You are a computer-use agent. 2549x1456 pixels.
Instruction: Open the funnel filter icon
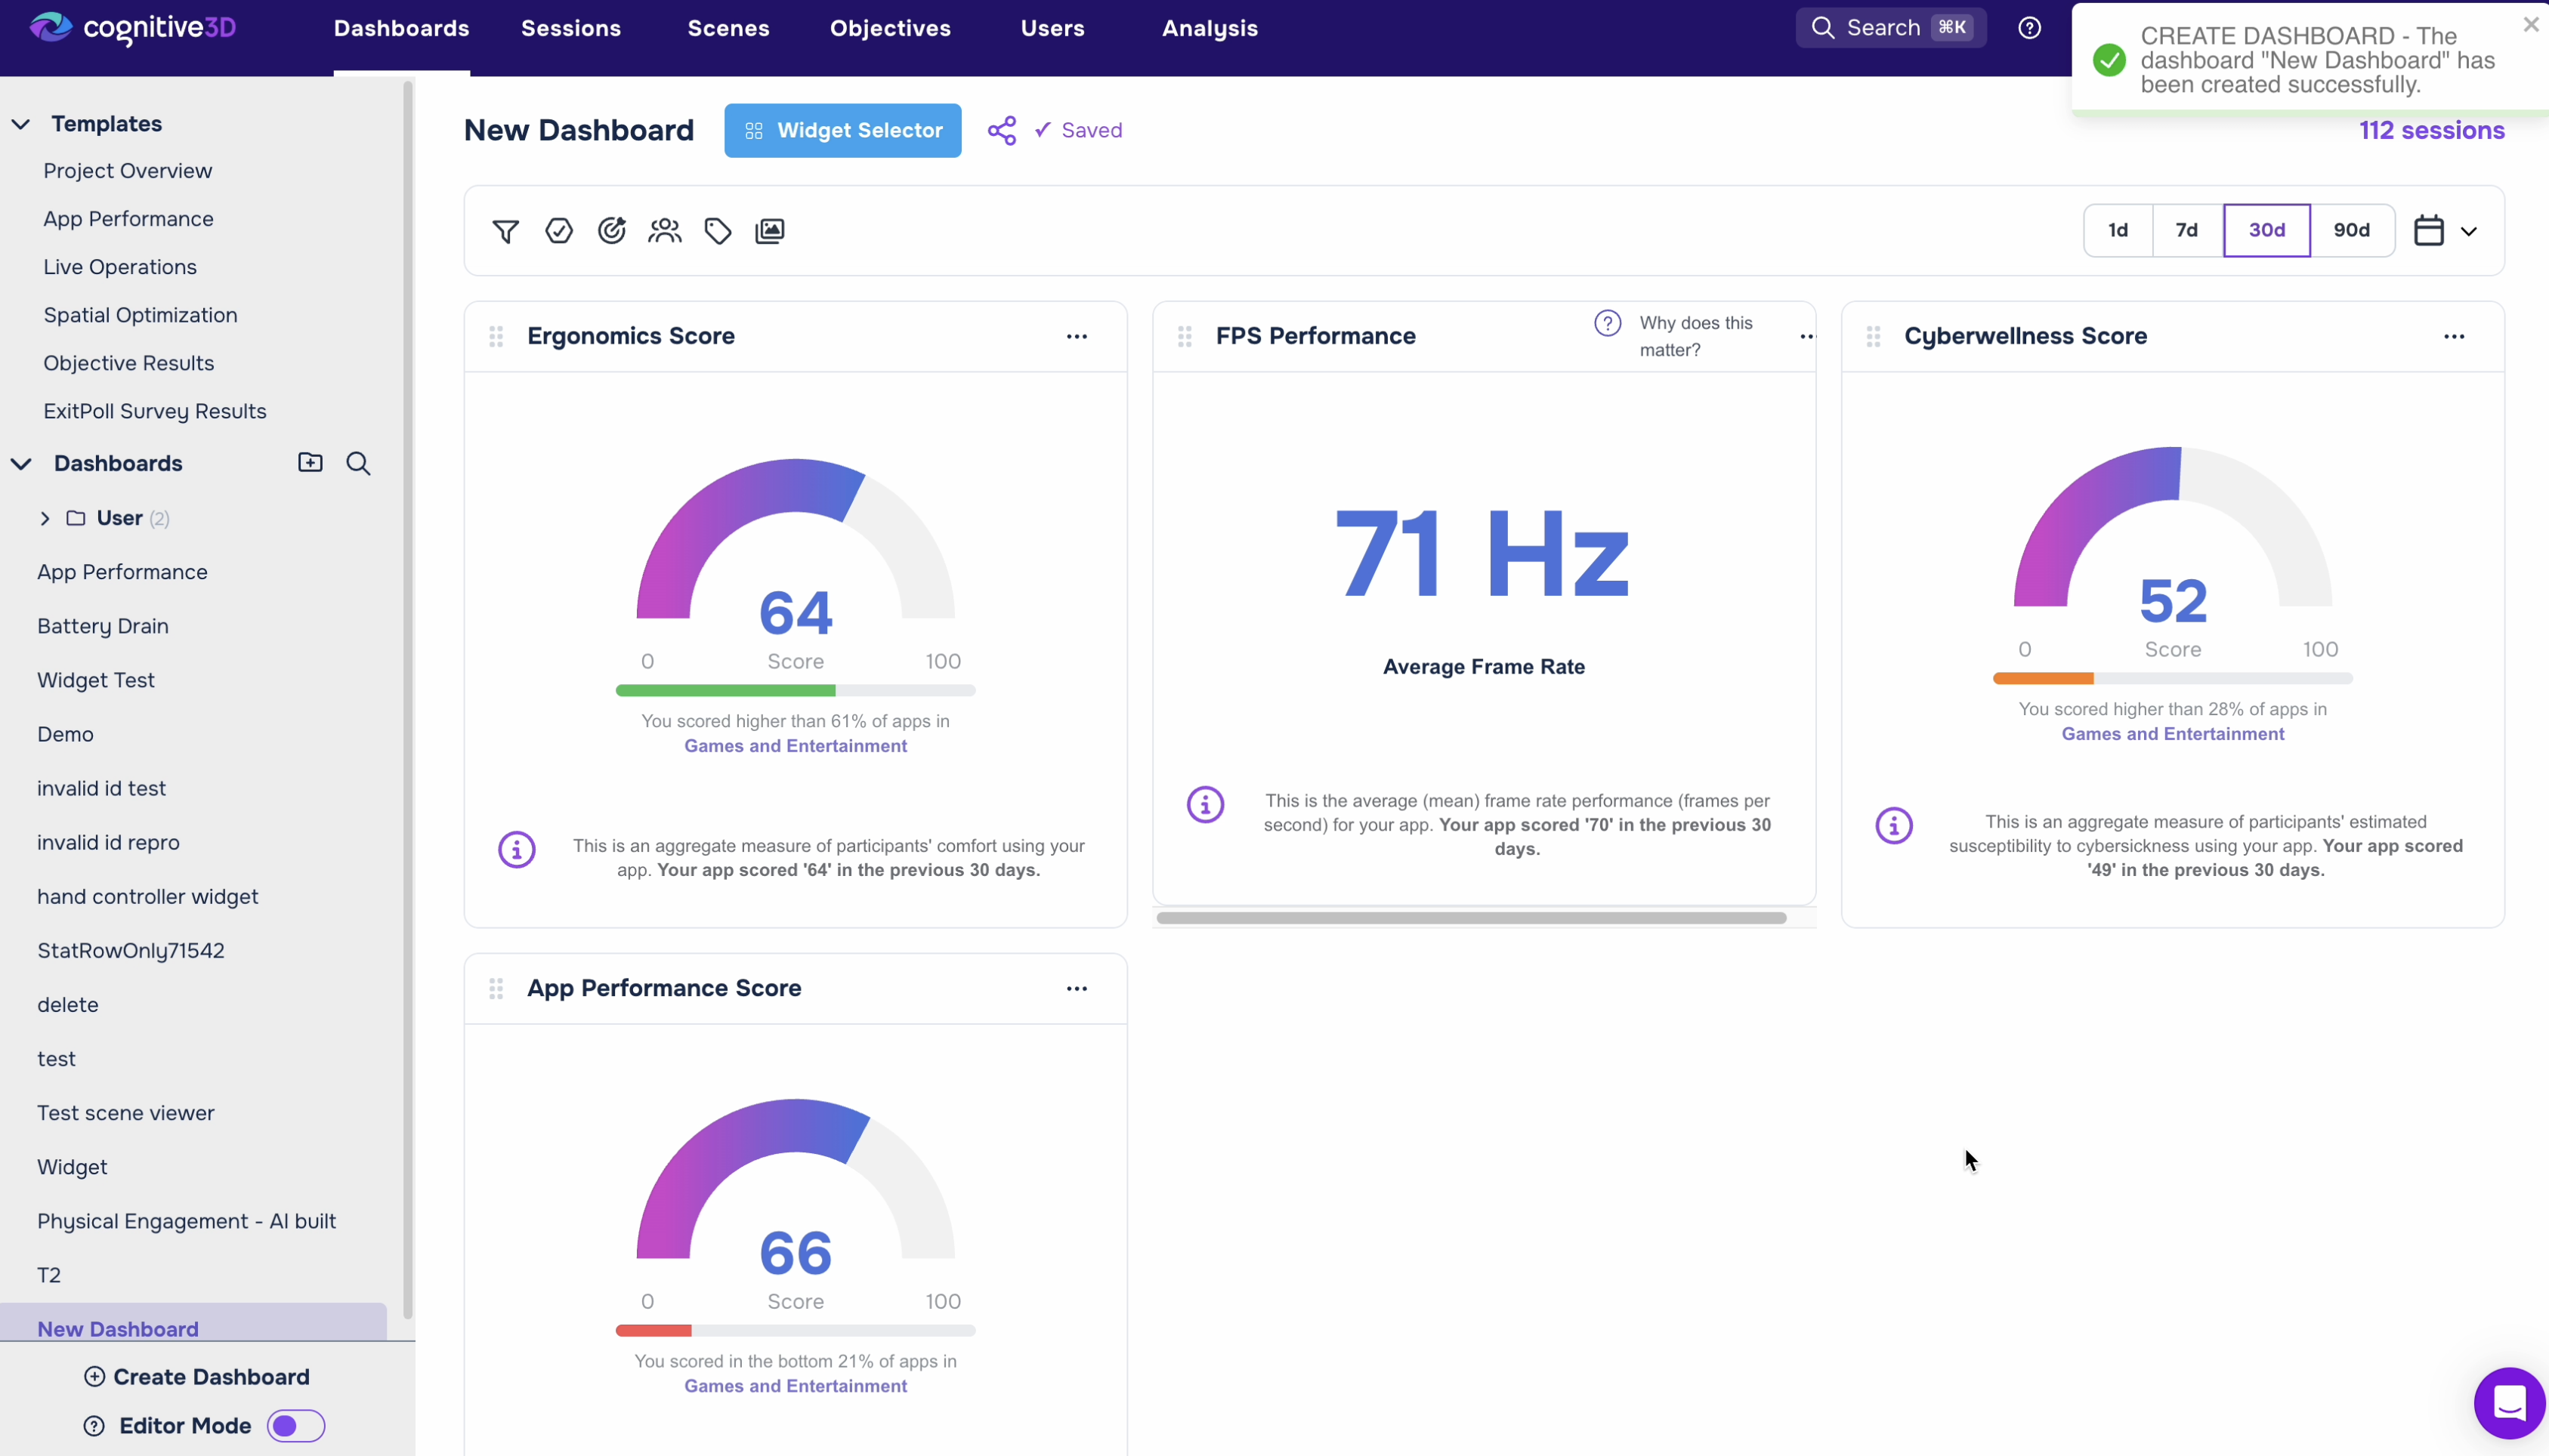[x=505, y=231]
